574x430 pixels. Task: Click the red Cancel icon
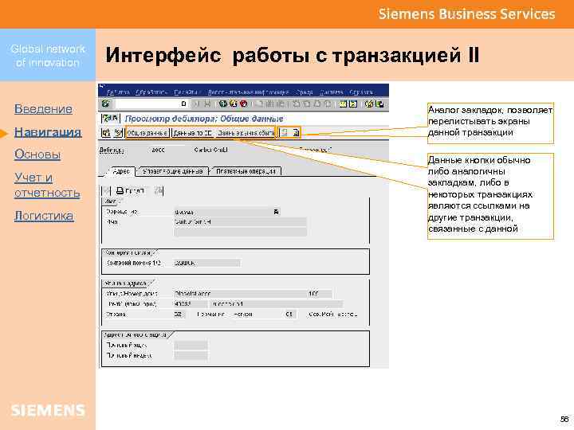pos(243,104)
